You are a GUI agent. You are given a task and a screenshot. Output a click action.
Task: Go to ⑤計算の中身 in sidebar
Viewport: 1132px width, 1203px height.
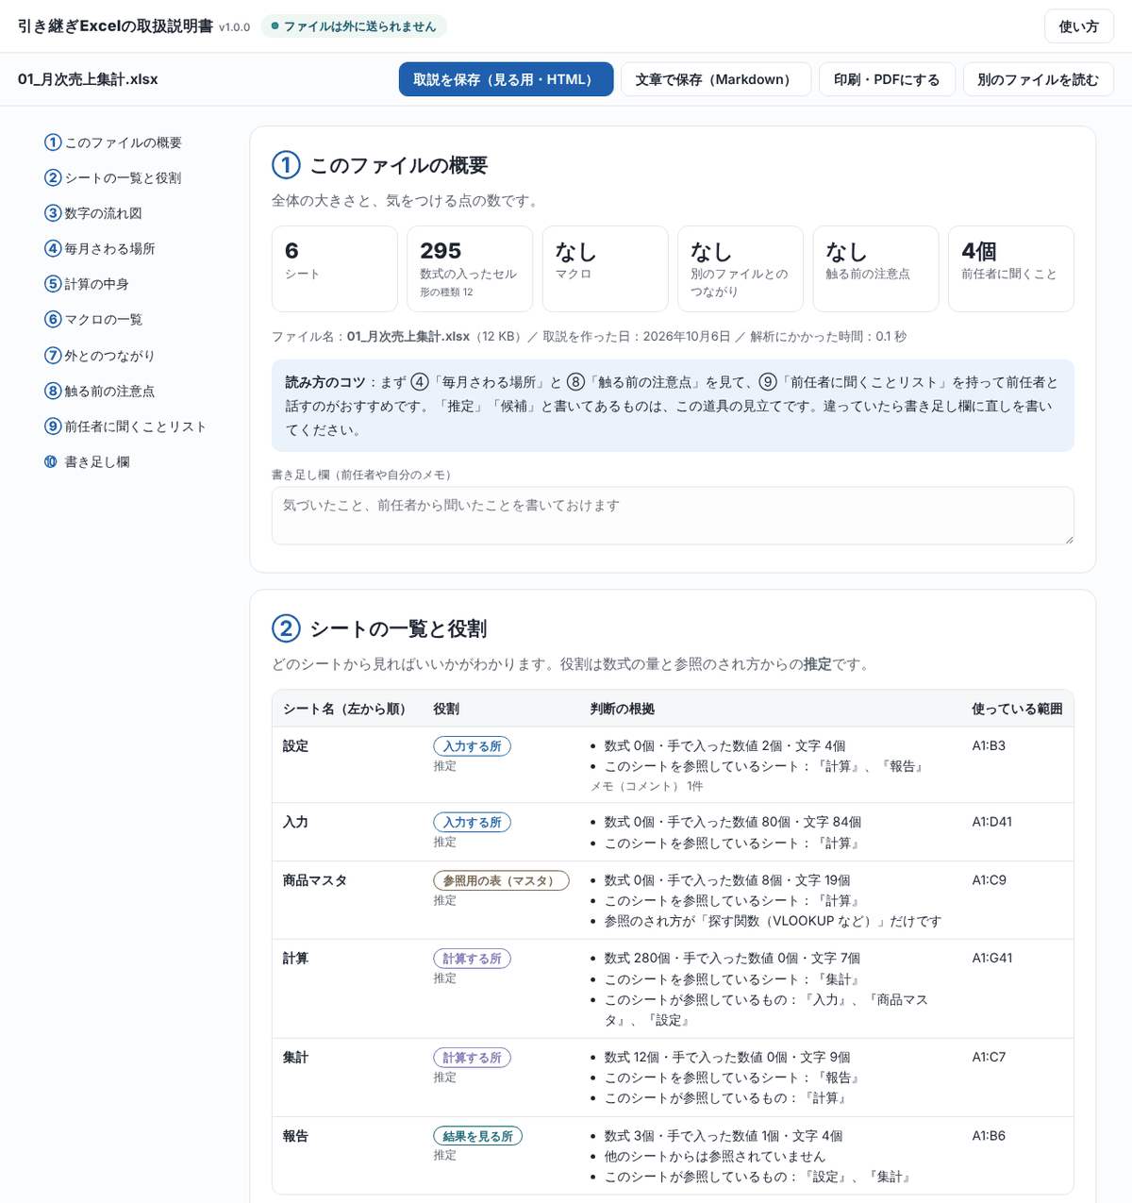pos(87,284)
